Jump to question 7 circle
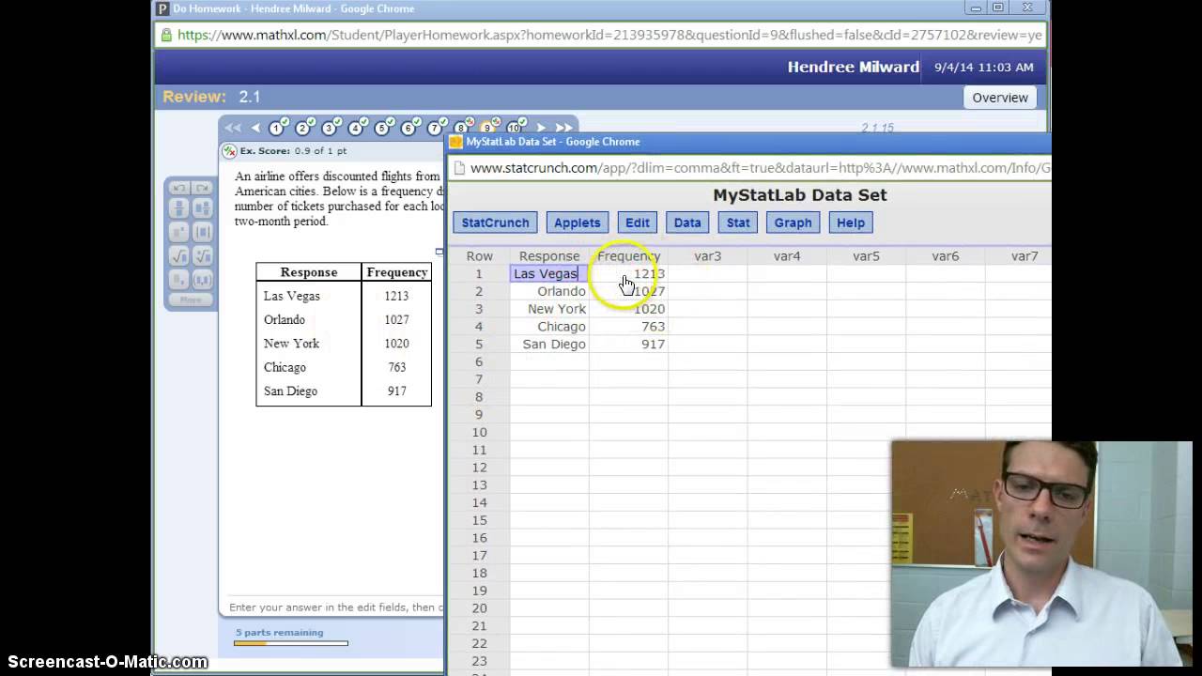Image resolution: width=1202 pixels, height=676 pixels. 435,128
